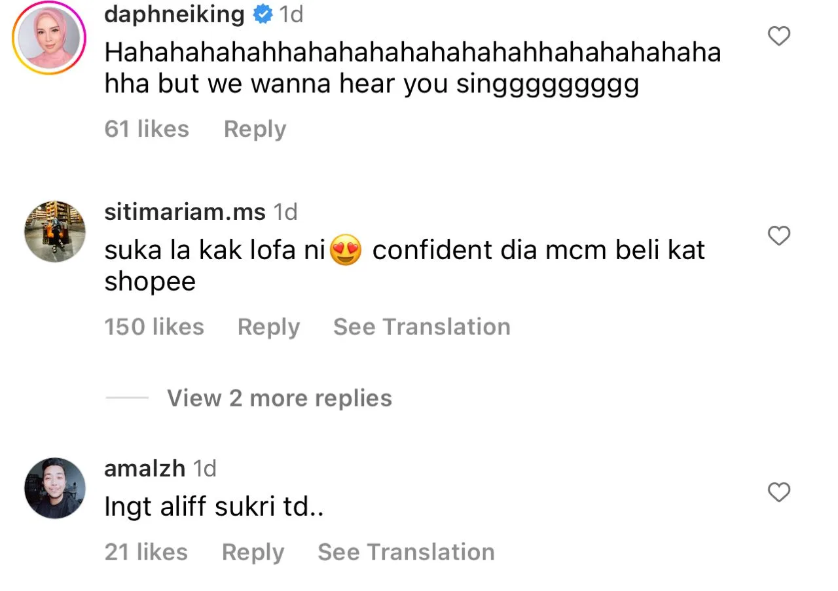See Translation for the shopee comment
This screenshot has width=838, height=591.
[422, 327]
